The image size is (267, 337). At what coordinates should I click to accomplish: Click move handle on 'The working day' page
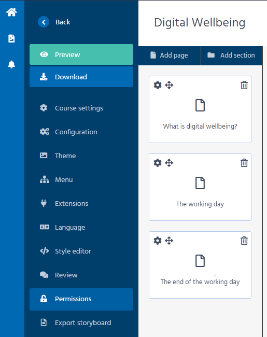tap(169, 163)
